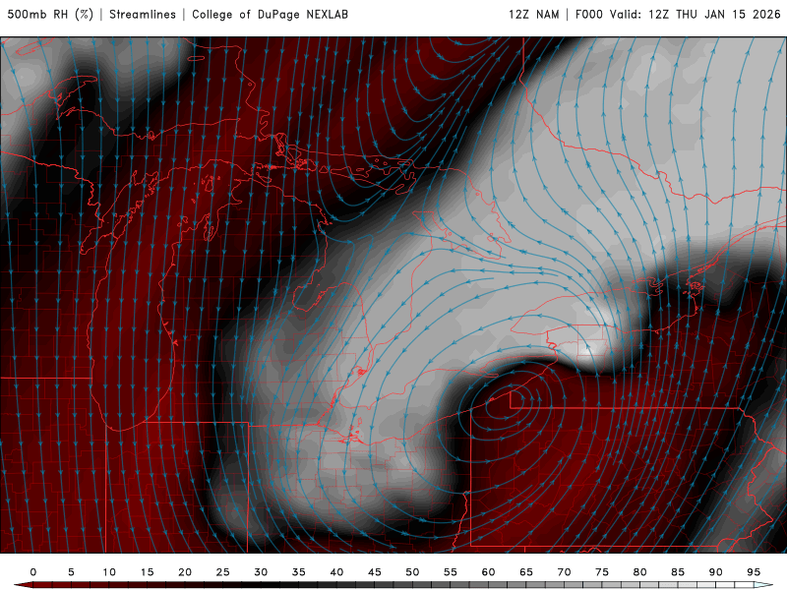Select the 'F000' forecast hour text

tap(588, 14)
